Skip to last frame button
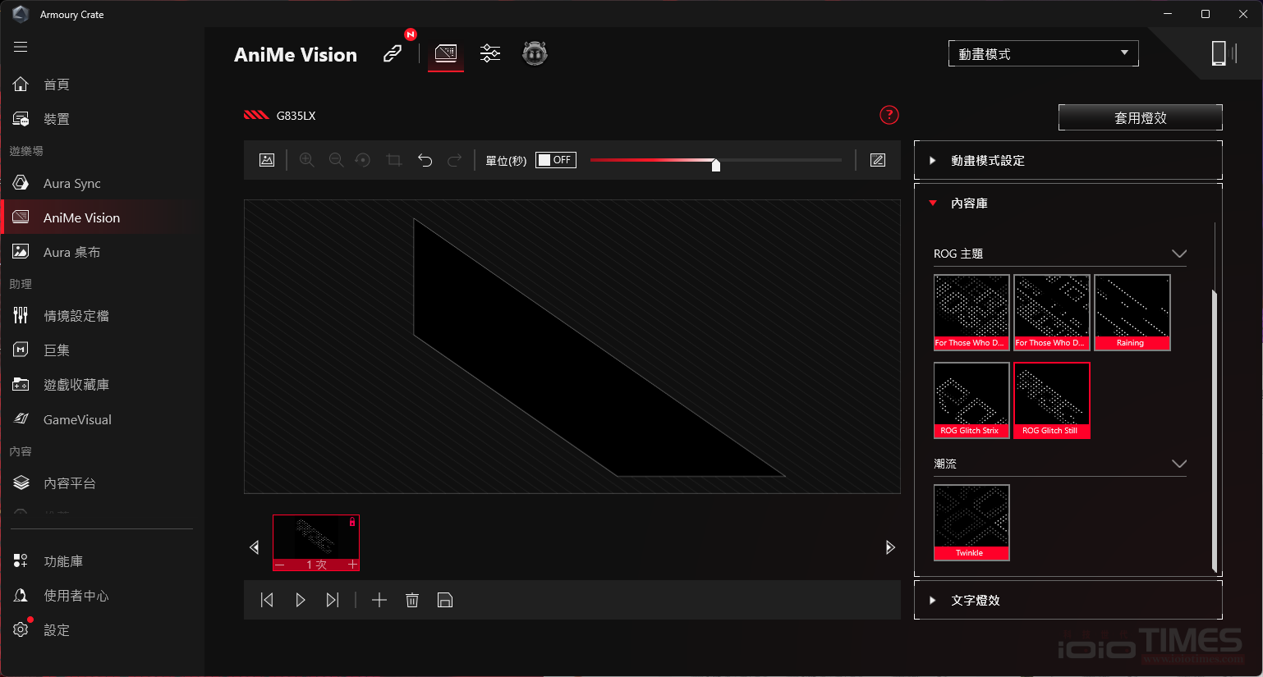1263x677 pixels. pyautogui.click(x=333, y=600)
